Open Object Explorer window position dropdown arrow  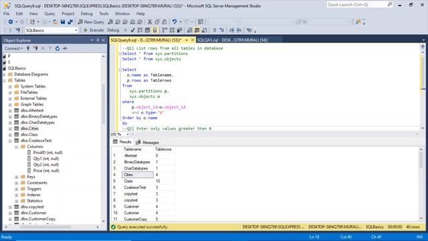click(x=92, y=40)
